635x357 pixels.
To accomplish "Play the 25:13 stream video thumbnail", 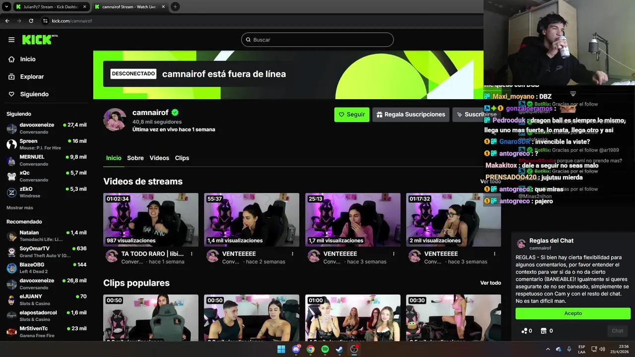I will [x=353, y=220].
